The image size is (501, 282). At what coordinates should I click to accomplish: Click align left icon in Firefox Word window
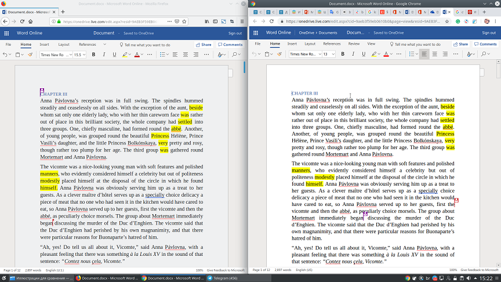(x=175, y=55)
